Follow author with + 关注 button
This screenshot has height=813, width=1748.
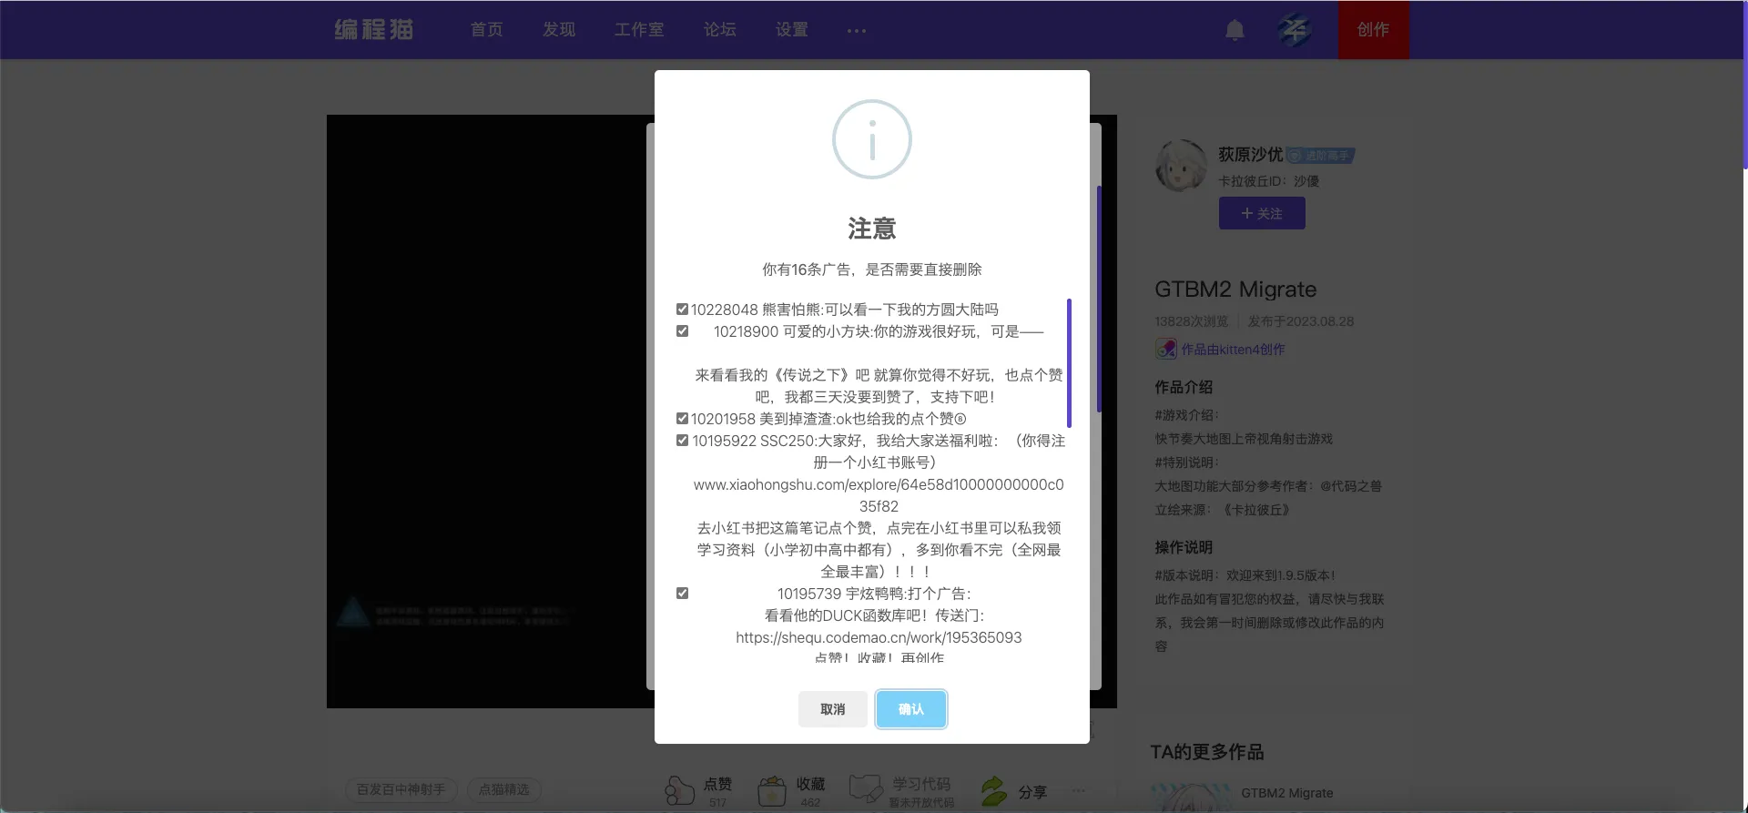[x=1262, y=214]
